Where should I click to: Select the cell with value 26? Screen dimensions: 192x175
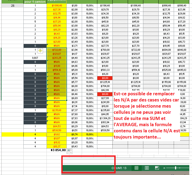[13, 5]
